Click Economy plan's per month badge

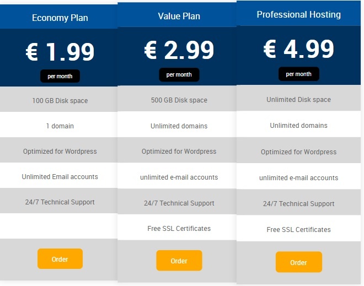(60, 76)
